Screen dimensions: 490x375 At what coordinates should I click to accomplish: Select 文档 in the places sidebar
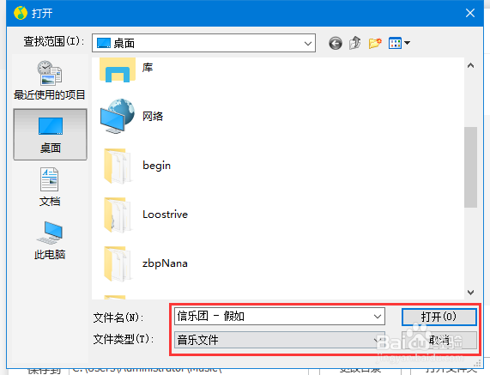[x=50, y=187]
